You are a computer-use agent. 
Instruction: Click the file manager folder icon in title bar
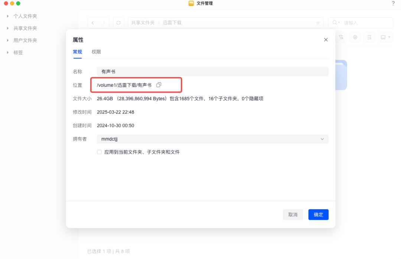(x=191, y=3)
